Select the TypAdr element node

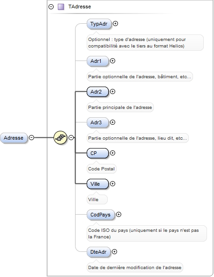(x=99, y=24)
